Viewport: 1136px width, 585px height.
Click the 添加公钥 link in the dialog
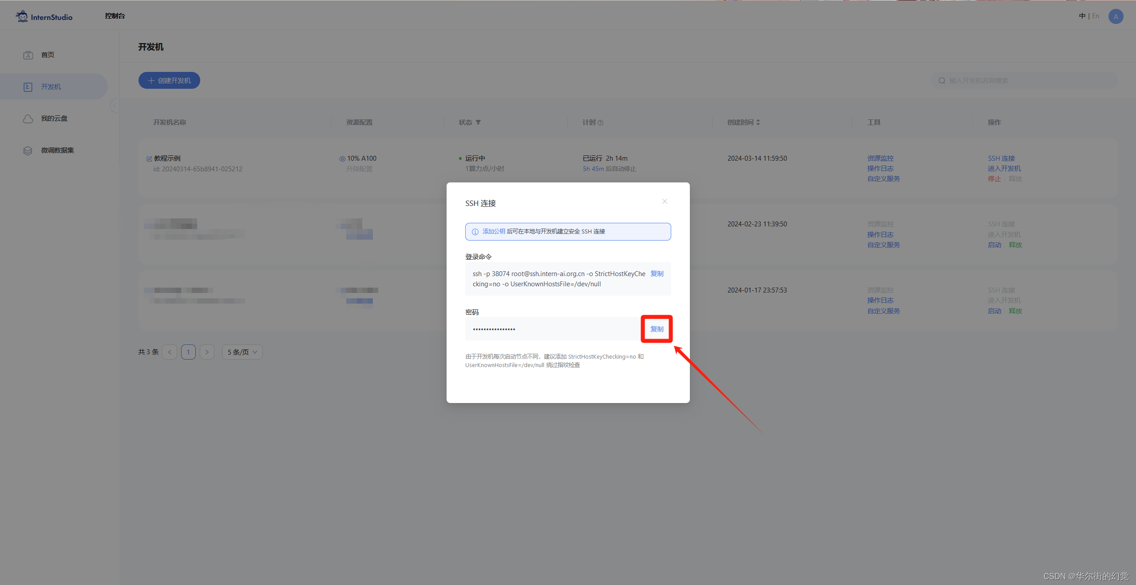[494, 231]
